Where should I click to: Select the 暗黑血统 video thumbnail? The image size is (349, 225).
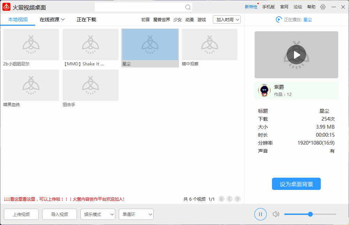tap(31, 85)
